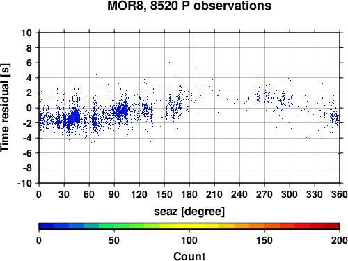The image size is (348, 261).
Task: Select the dark blue colorbar segment at 0
Action: coord(47,226)
